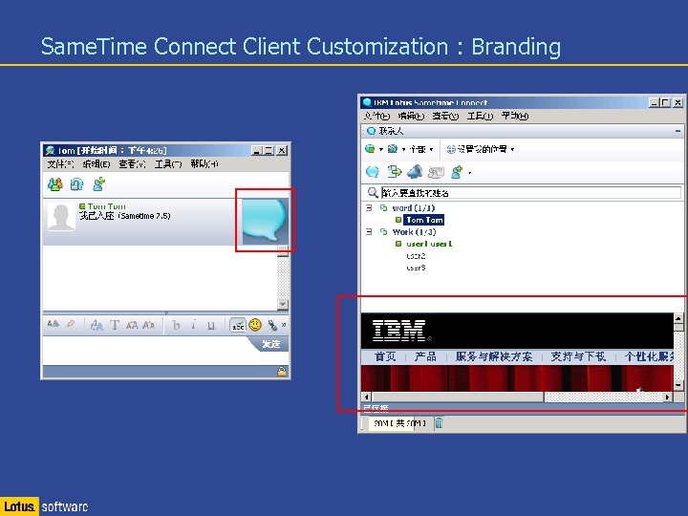Click the share screen icon in chat window
Image resolution: width=688 pixels, height=516 pixels.
[x=76, y=184]
